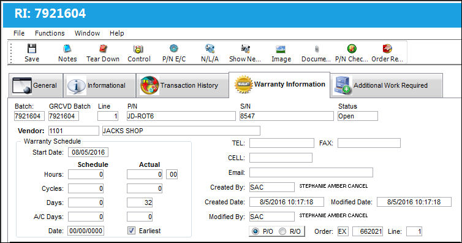Screen dimensions: 462x243
Task: Click the Actual Days field showing 32
Action: click(140, 202)
